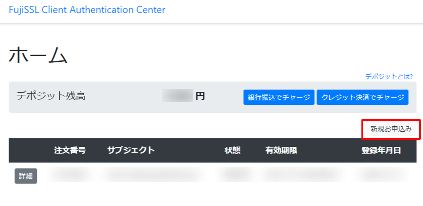The width and height of the screenshot is (423, 206).
Task: Open the デポジットとは? help link
Action: [x=389, y=77]
